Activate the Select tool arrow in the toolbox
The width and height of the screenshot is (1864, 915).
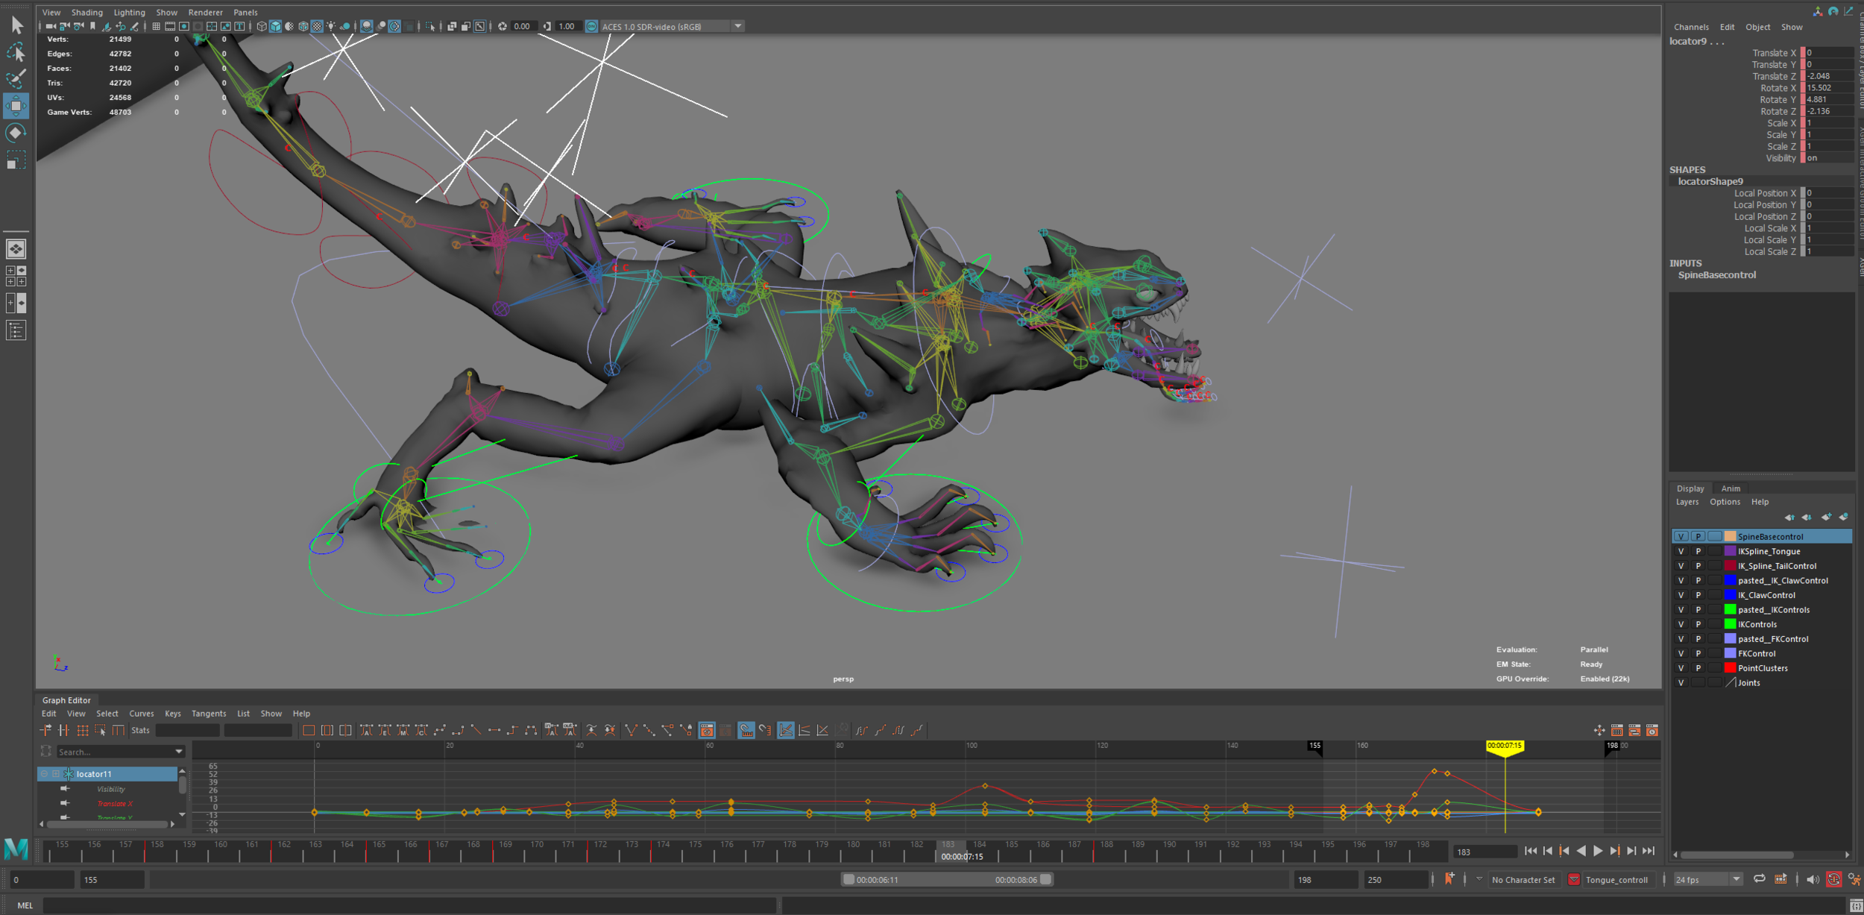[x=16, y=25]
